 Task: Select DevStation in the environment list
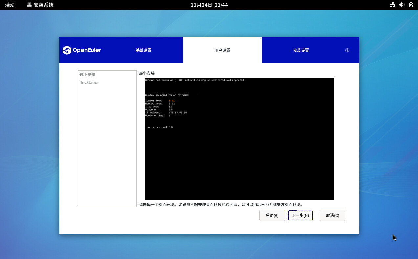pos(89,83)
